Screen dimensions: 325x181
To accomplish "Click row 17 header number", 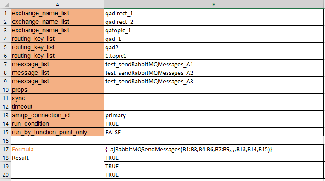I will click(x=5, y=149).
